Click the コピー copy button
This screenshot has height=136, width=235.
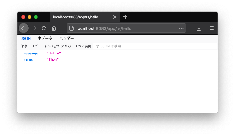[x=36, y=46]
